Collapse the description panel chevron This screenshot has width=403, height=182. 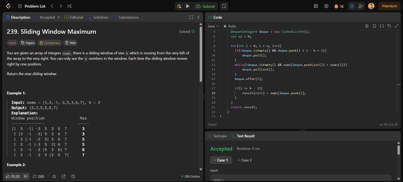click(x=198, y=17)
